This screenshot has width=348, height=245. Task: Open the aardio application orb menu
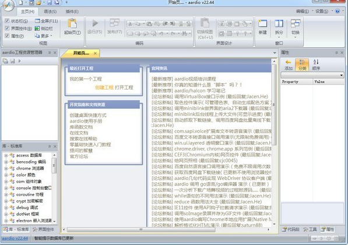coord(8,5)
